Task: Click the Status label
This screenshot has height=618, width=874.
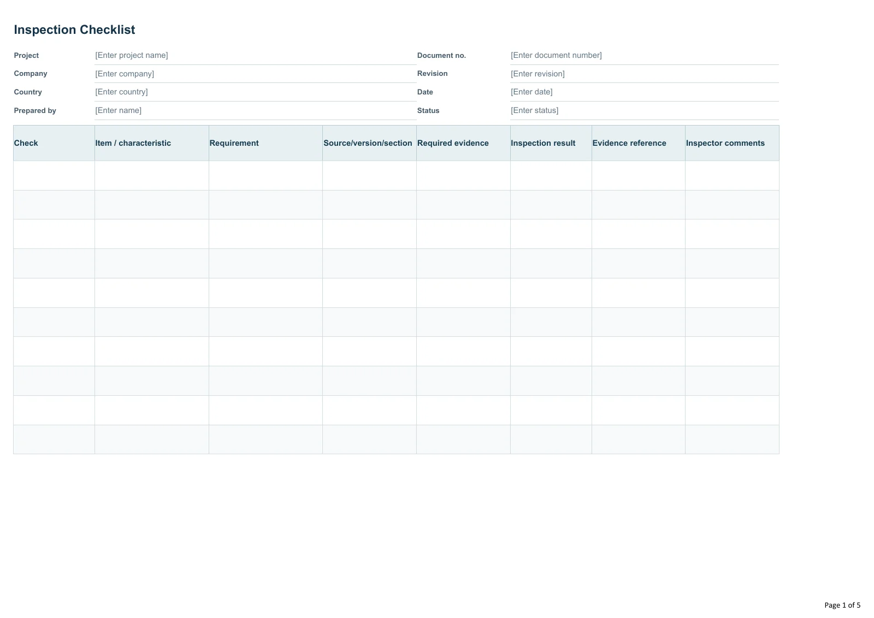Action: coord(428,111)
